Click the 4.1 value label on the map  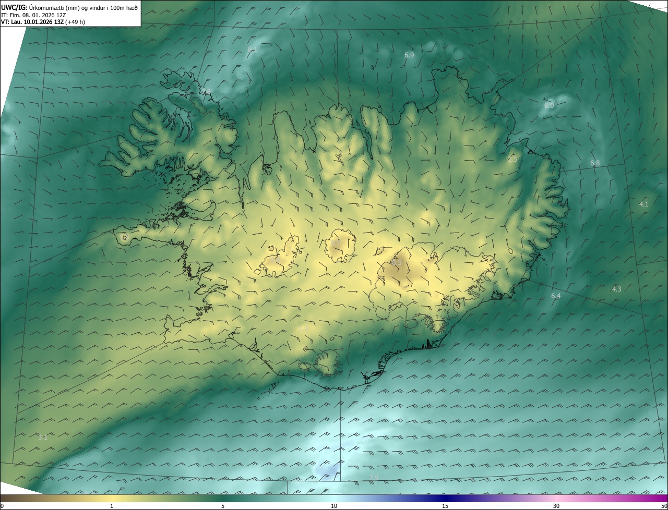click(x=644, y=204)
